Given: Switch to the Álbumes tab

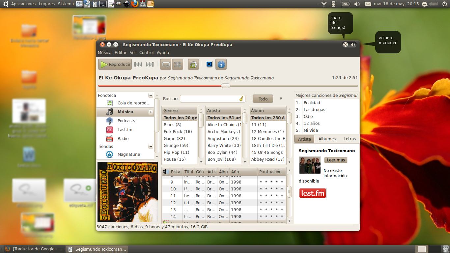Looking at the screenshot, I should tap(327, 139).
